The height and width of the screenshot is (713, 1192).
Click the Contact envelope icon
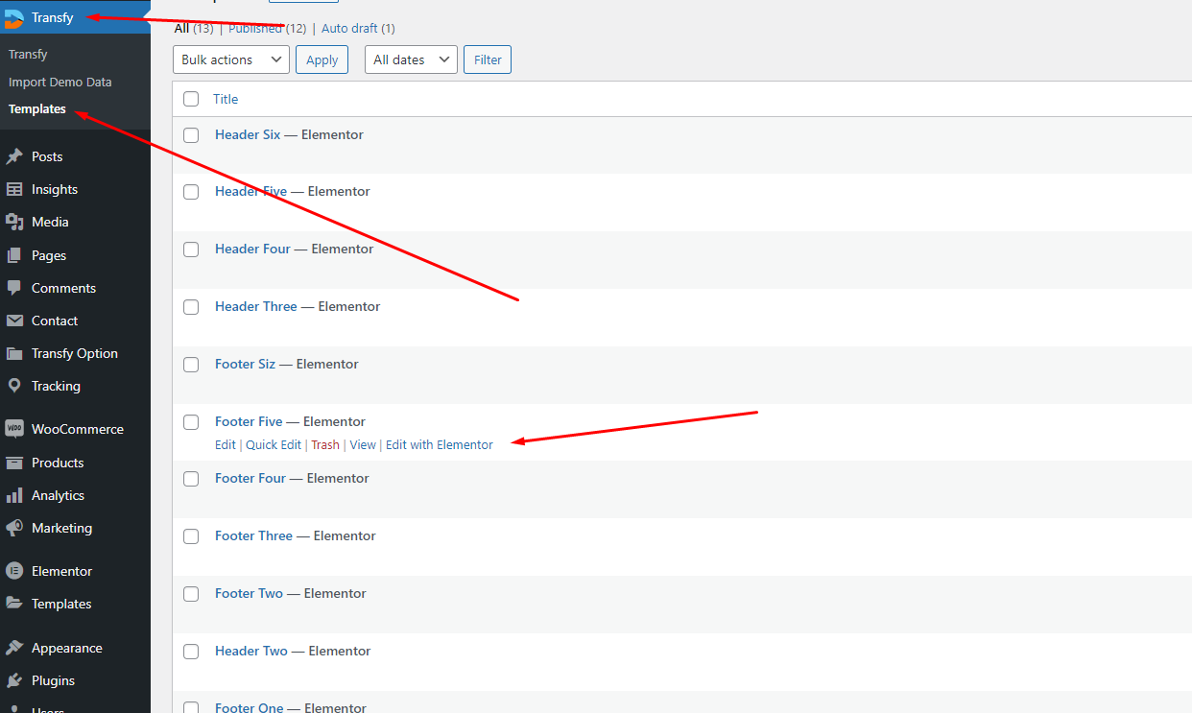point(14,321)
